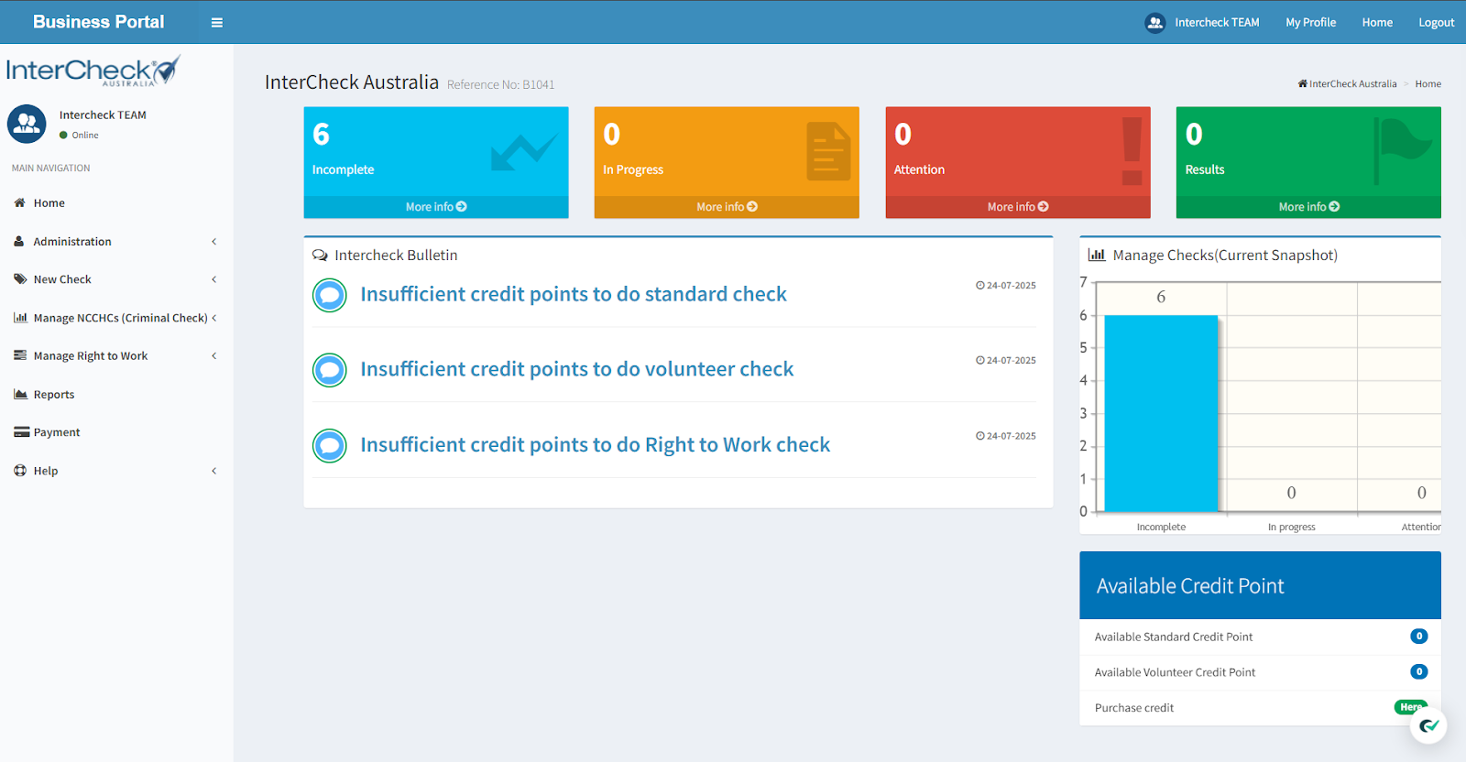Click the Home house icon in sidebar
The image size is (1466, 762).
pos(19,203)
